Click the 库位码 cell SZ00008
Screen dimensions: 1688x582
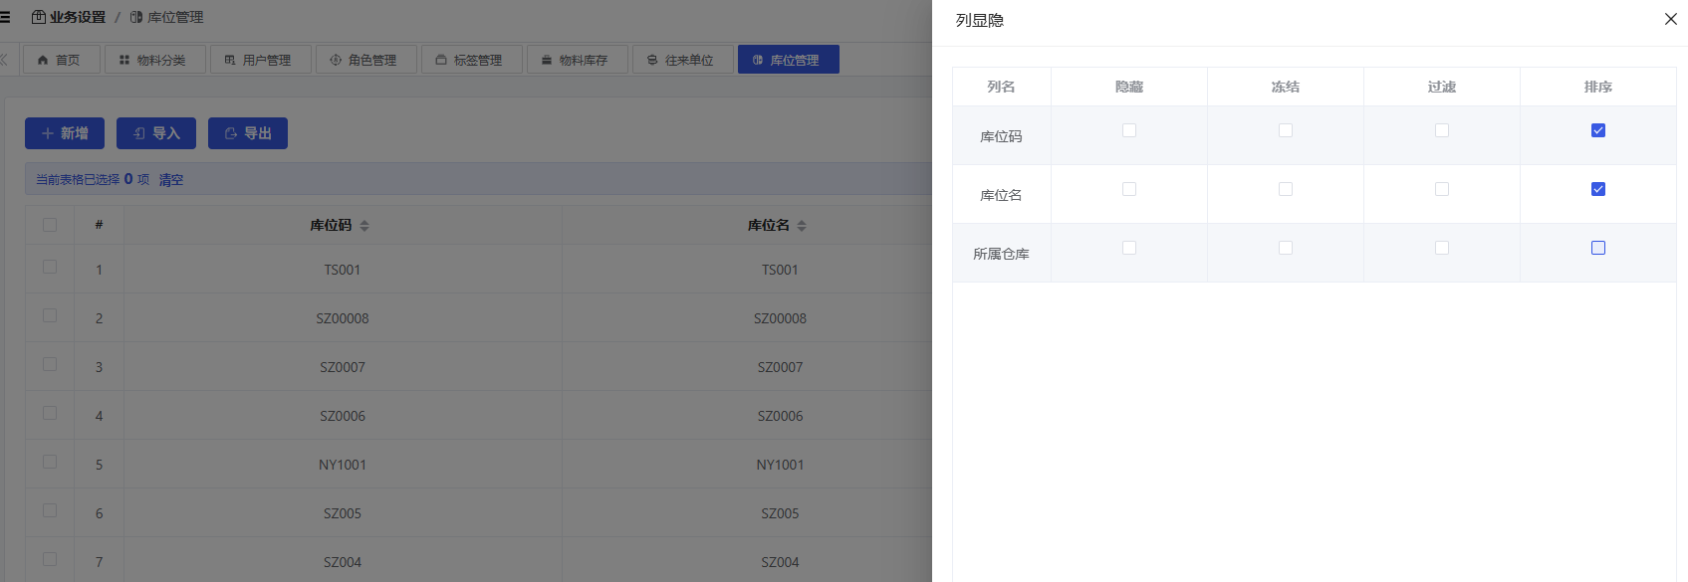point(343,318)
